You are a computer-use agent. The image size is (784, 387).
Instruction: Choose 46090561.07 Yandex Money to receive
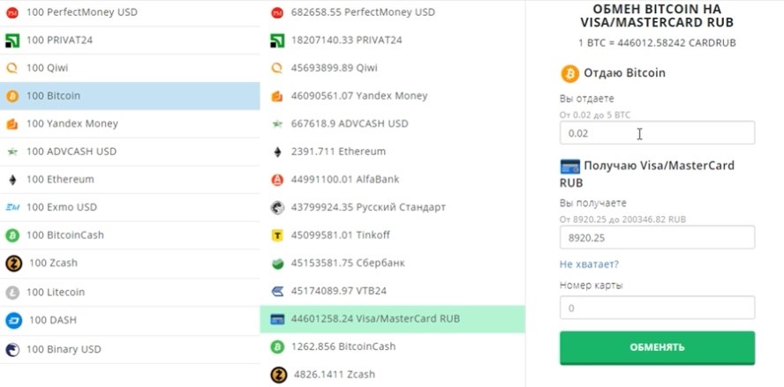point(393,96)
